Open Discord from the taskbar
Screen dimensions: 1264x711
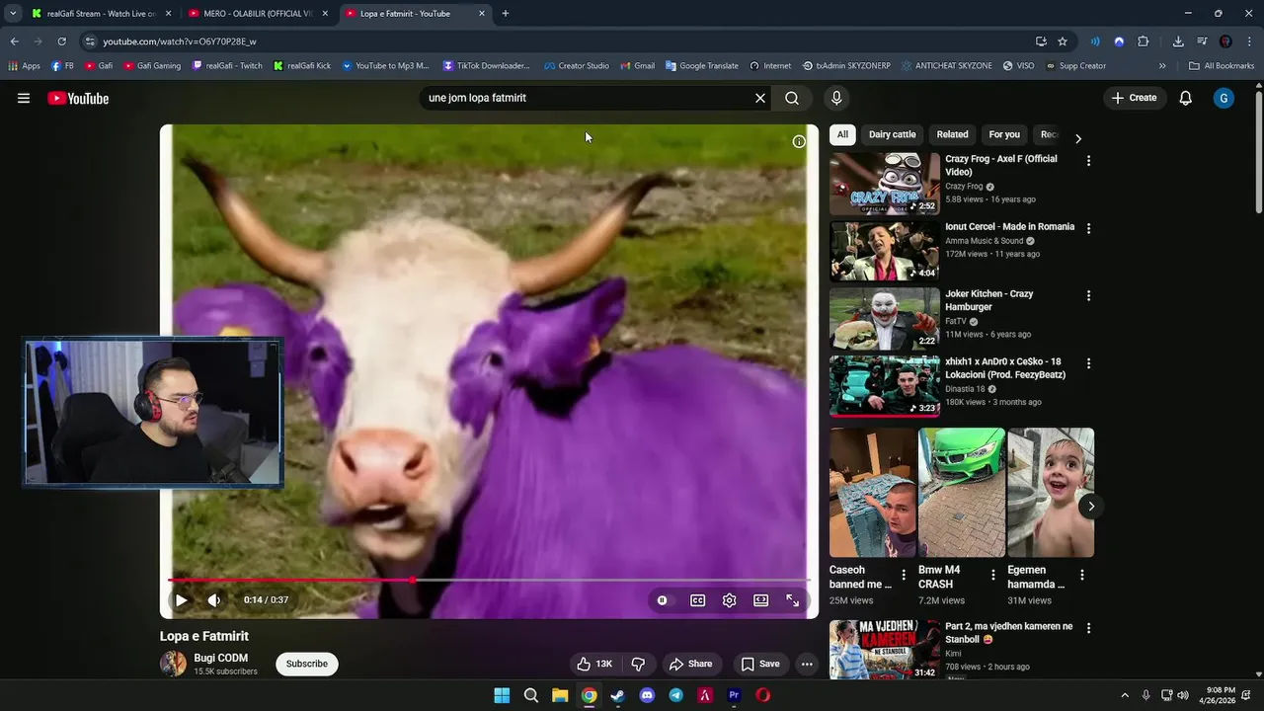pos(647,695)
